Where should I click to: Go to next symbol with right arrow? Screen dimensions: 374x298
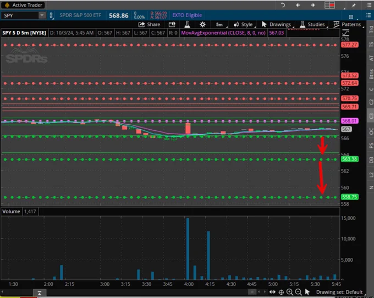(313, 5)
